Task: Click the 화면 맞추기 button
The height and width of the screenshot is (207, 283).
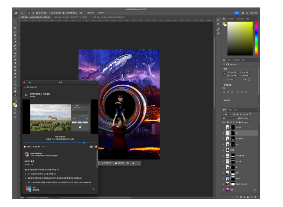Action: tap(91, 13)
